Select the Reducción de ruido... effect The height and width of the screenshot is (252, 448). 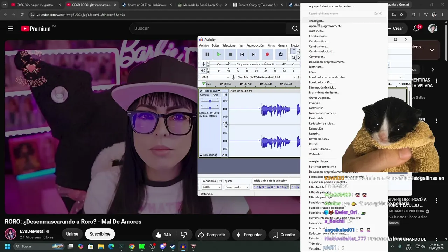point(344,124)
